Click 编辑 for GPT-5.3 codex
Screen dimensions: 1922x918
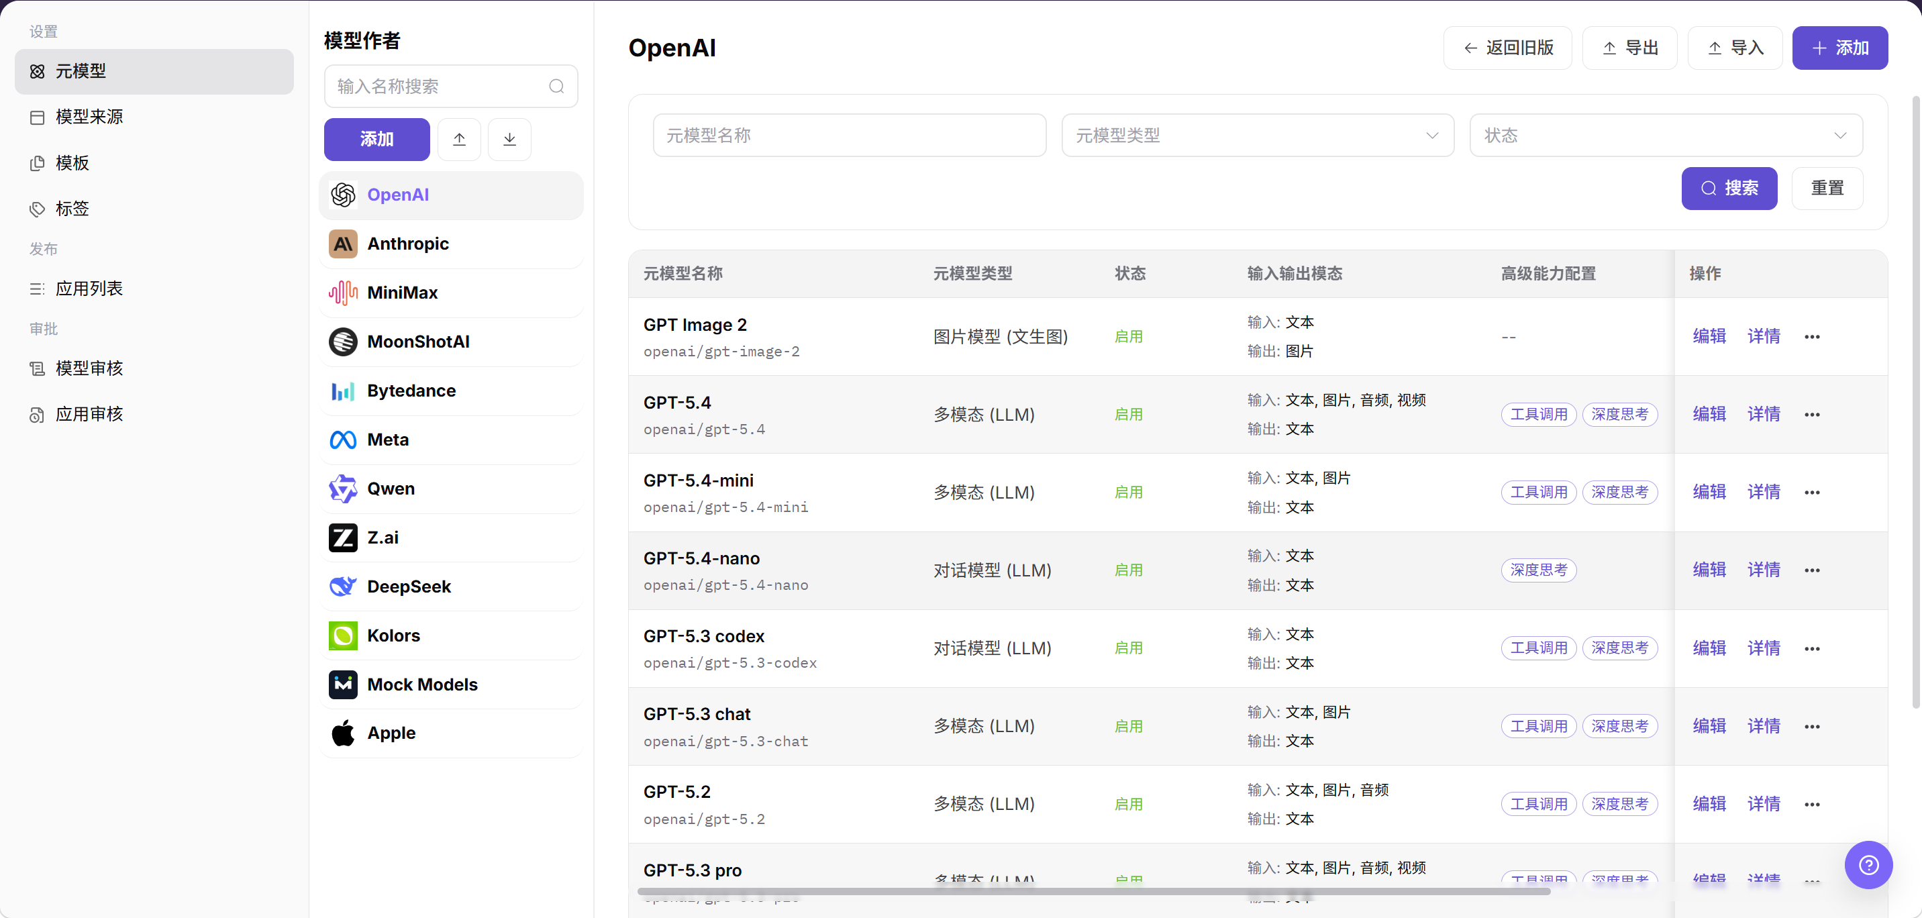(1709, 648)
